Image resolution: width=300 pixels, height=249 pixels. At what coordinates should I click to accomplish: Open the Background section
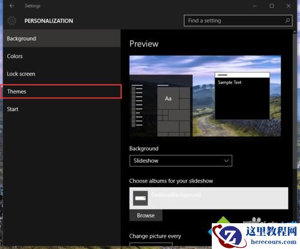pos(62,38)
